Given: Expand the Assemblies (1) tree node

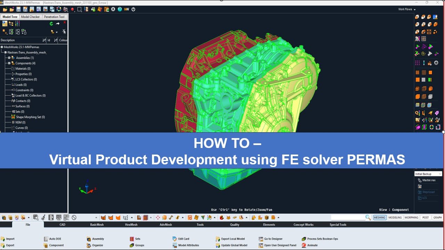Looking at the screenshot, I should [x=9, y=58].
